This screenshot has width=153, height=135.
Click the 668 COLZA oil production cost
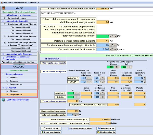126,97
